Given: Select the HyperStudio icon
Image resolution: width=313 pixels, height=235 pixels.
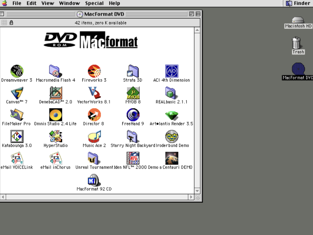Looking at the screenshot, I should point(56,136).
